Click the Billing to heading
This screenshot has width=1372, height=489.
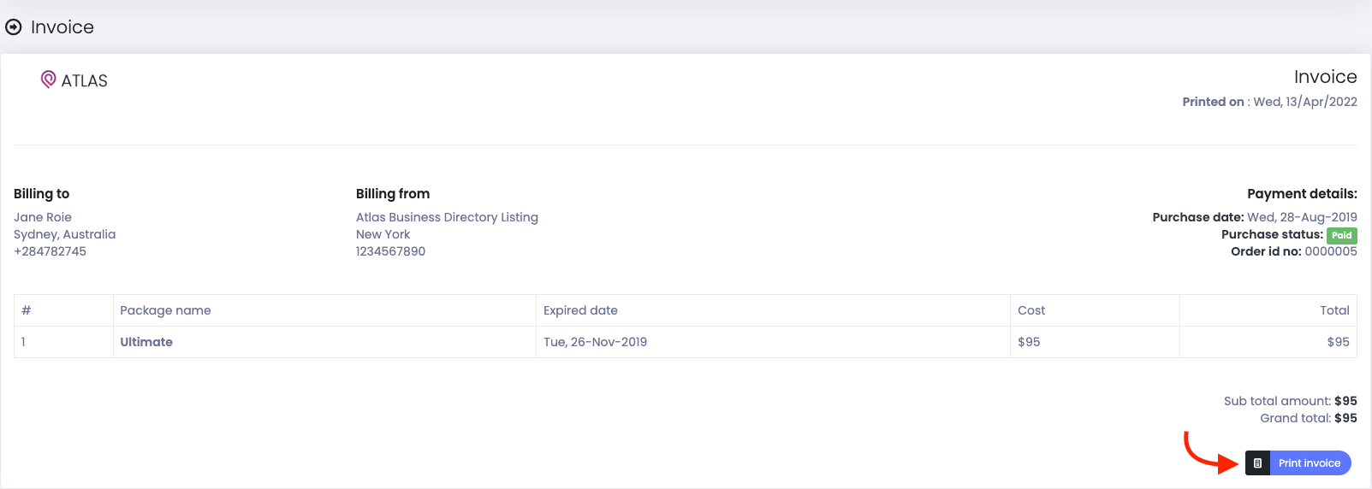(x=42, y=194)
